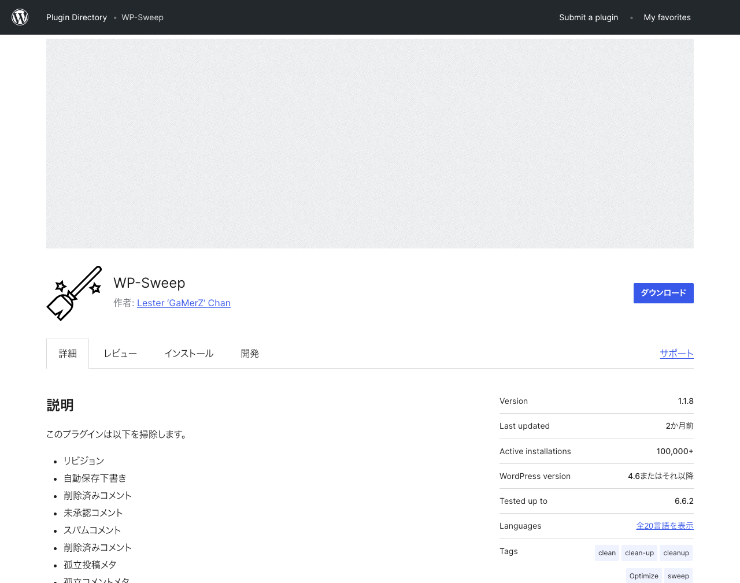Click the clean-up tag
740x583 pixels.
(x=639, y=553)
